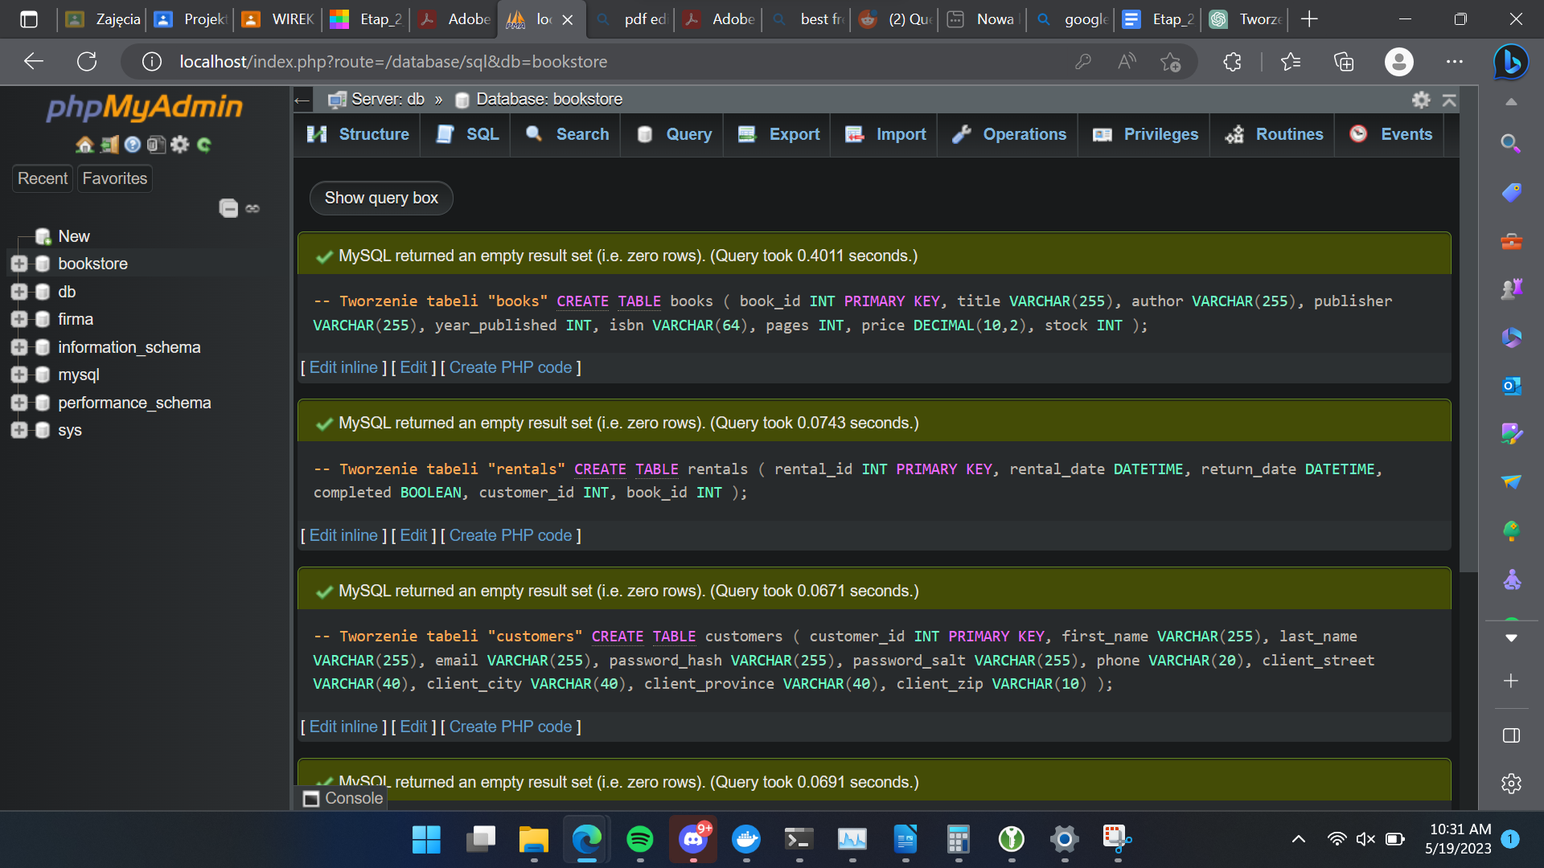Open Bing chat sidebar icon

(1511, 62)
